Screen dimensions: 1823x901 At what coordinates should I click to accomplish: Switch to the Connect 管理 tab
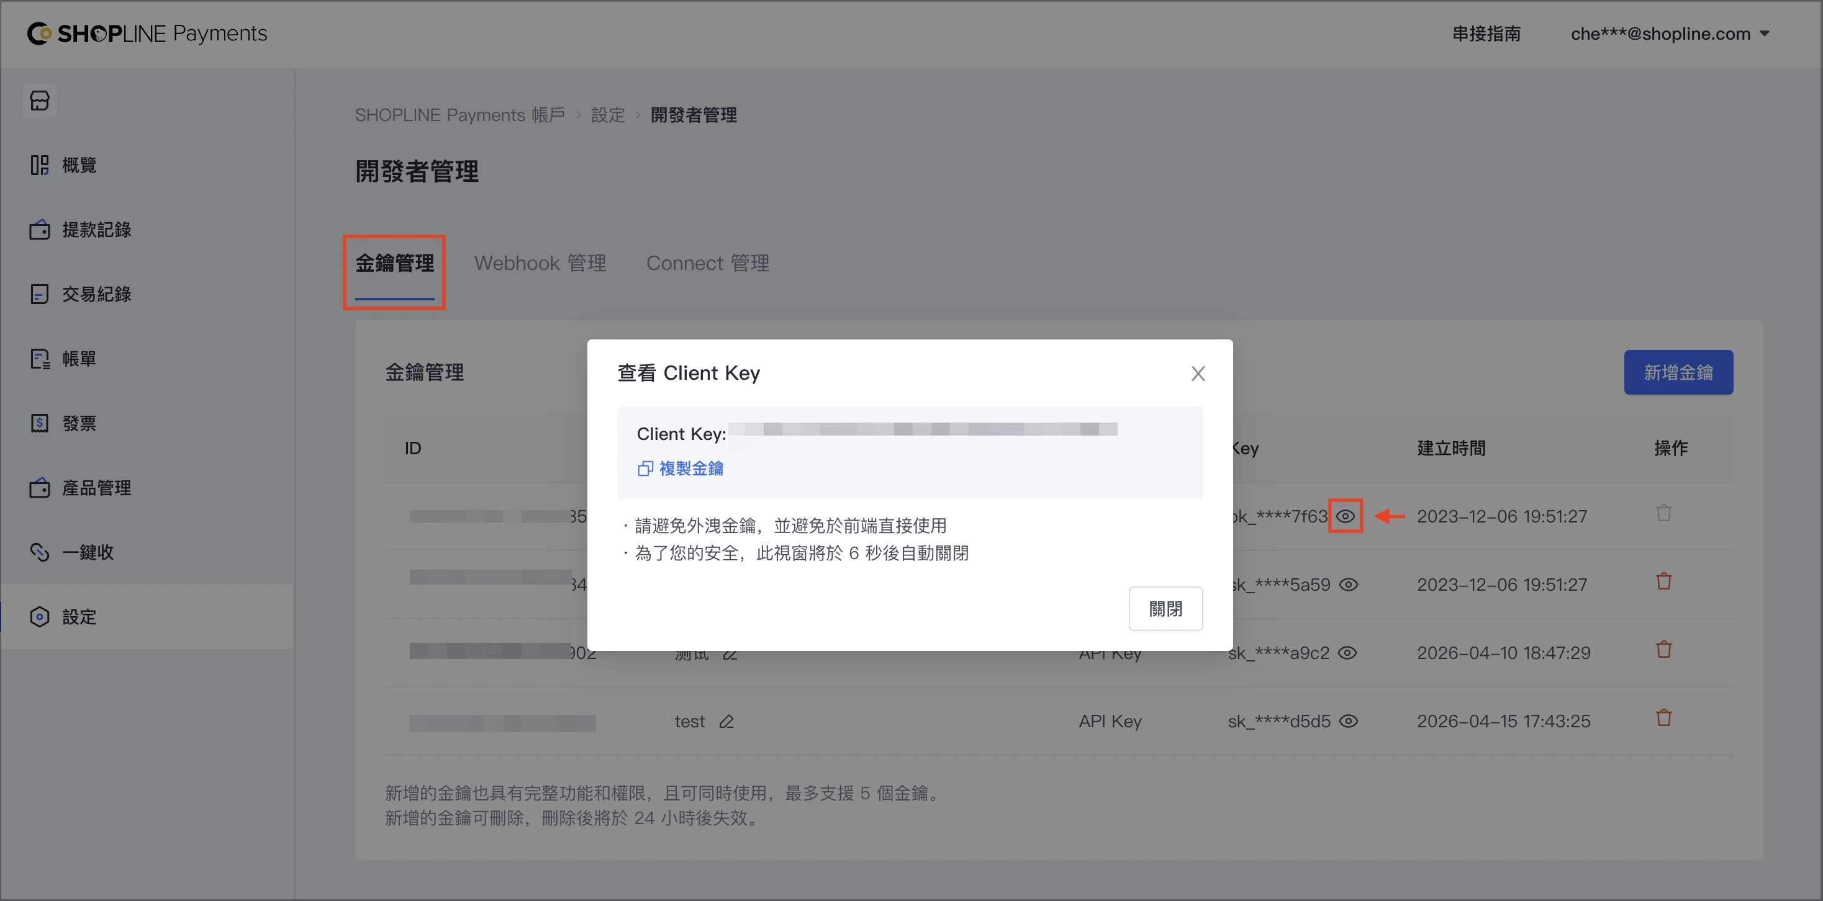(708, 263)
